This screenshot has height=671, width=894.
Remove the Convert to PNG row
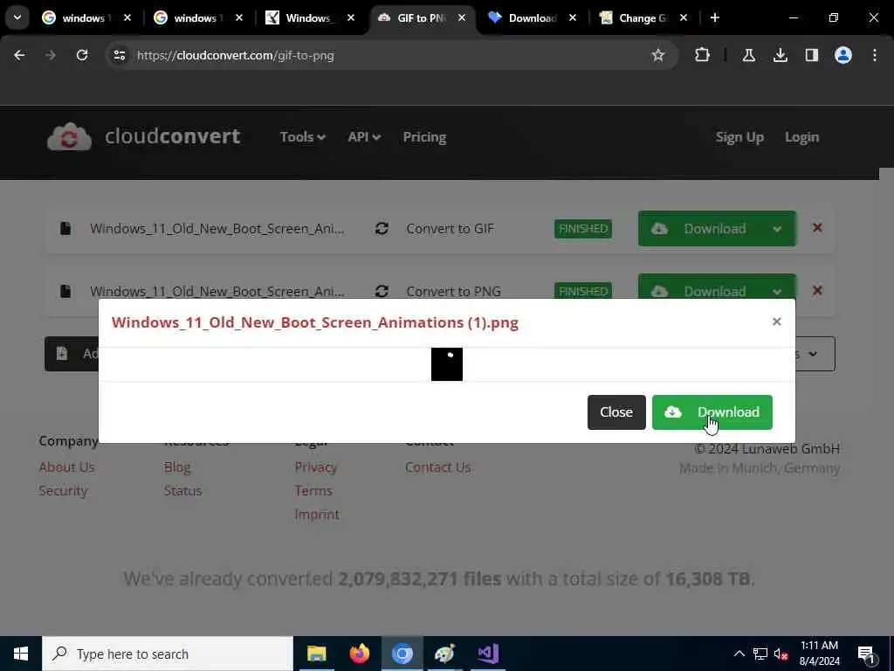pyautogui.click(x=817, y=290)
